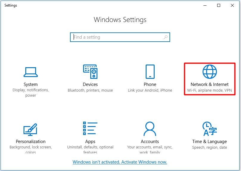The height and width of the screenshot is (171, 241).
Task: Select the Devices label
Action: point(90,84)
